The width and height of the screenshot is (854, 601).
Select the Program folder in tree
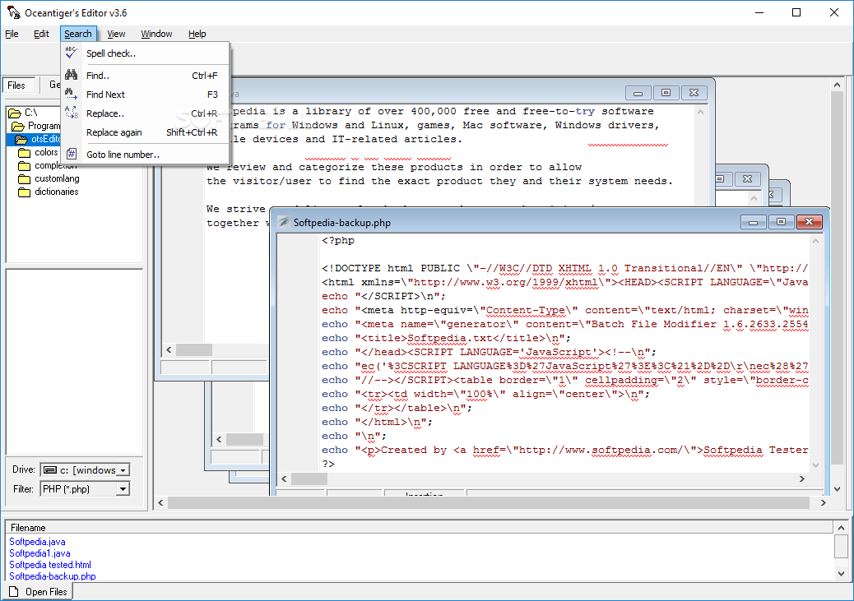pos(44,126)
